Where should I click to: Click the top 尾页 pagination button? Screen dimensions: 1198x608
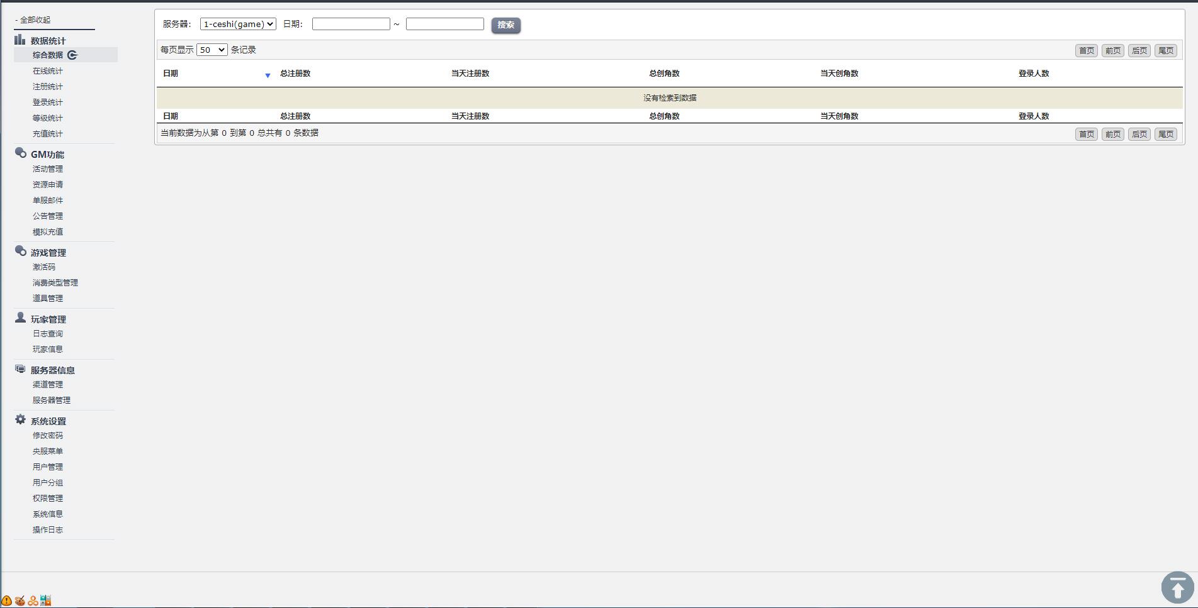click(1166, 51)
